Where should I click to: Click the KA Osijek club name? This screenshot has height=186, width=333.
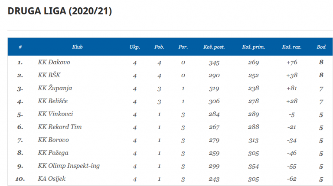click(52, 179)
